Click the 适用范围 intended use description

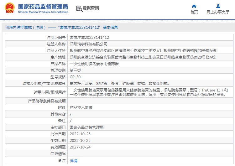pyautogui.click(x=149, y=92)
